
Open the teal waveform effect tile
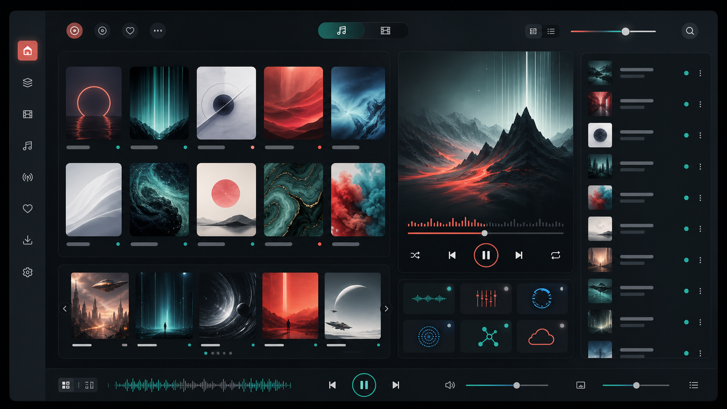428,299
